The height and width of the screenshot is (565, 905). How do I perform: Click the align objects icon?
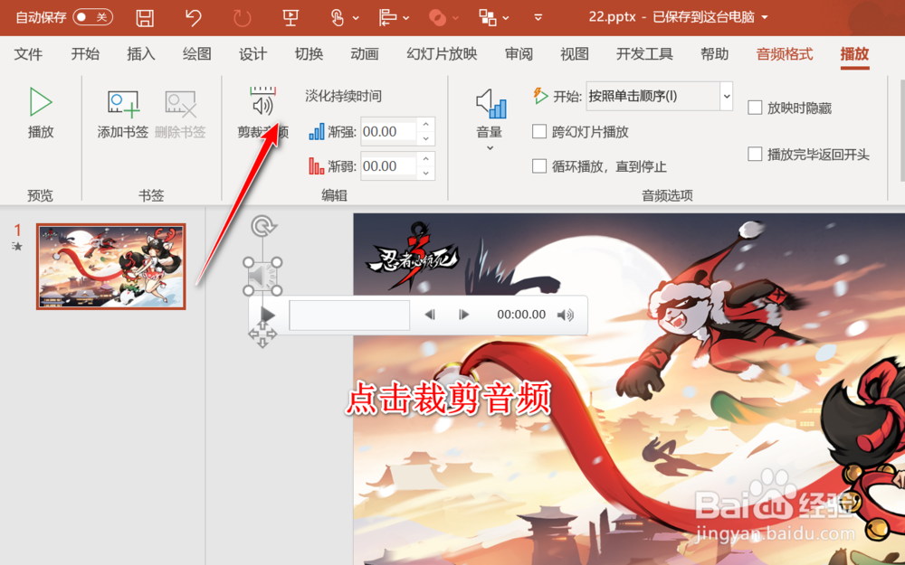[387, 18]
